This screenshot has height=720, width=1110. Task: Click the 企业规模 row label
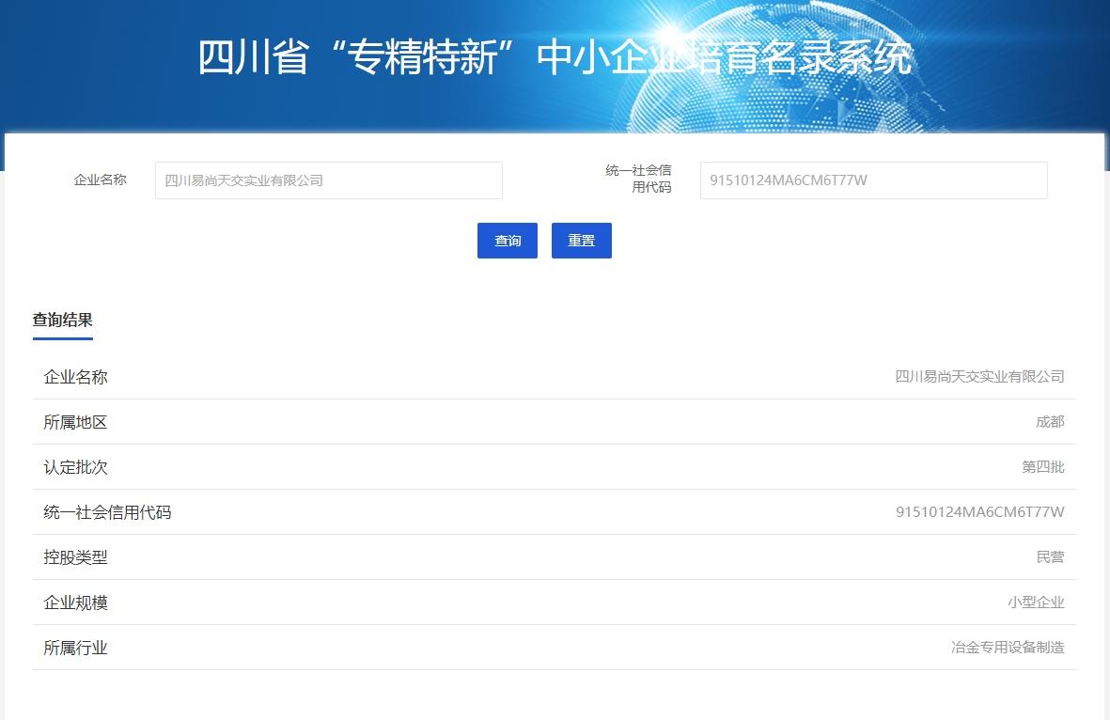(75, 603)
